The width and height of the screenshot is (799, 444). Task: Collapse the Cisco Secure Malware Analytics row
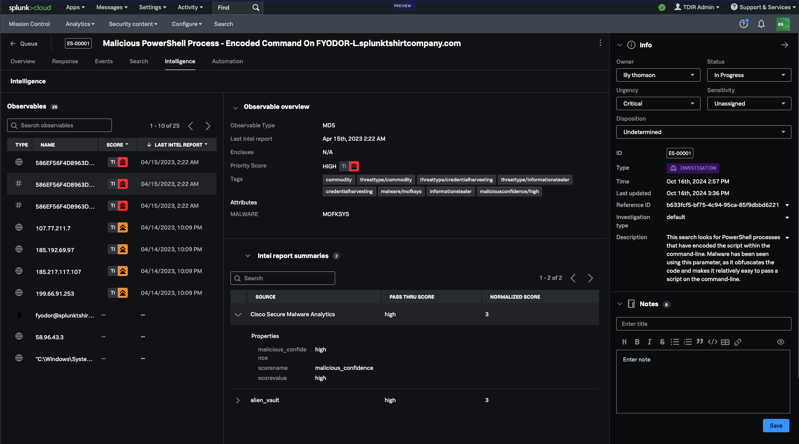click(238, 315)
